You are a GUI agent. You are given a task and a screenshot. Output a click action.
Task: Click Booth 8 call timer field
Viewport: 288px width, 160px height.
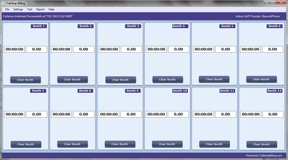tap(61, 114)
